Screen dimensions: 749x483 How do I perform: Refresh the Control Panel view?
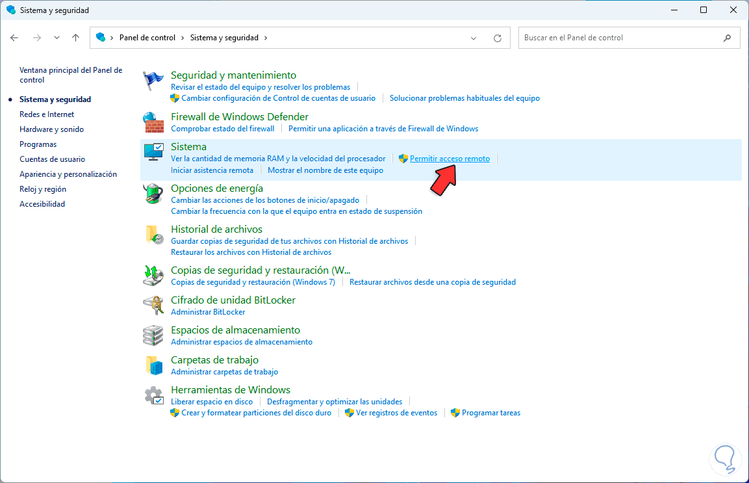(497, 38)
